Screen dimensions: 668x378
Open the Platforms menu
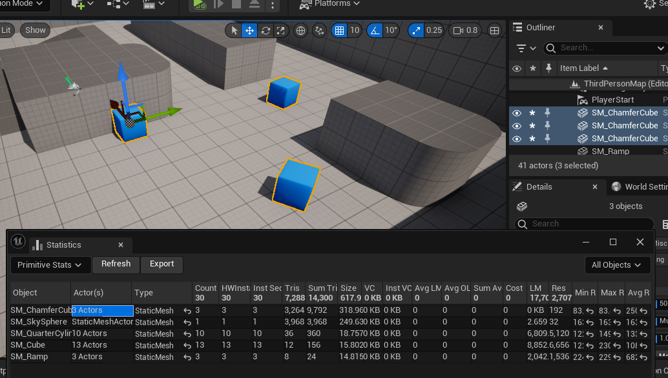pos(329,4)
